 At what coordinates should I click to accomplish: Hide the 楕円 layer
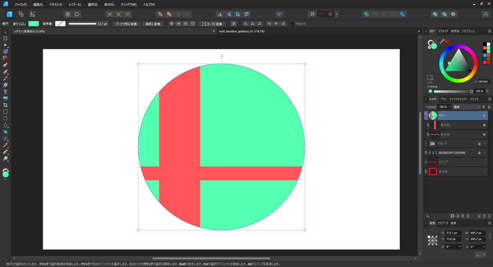(x=484, y=115)
